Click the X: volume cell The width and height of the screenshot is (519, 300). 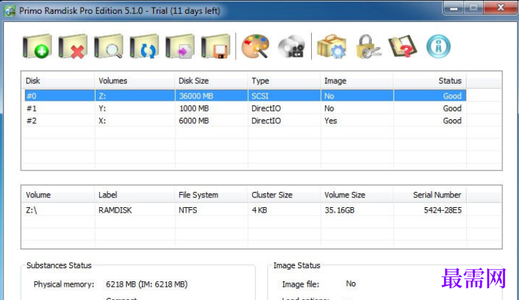pyautogui.click(x=103, y=121)
